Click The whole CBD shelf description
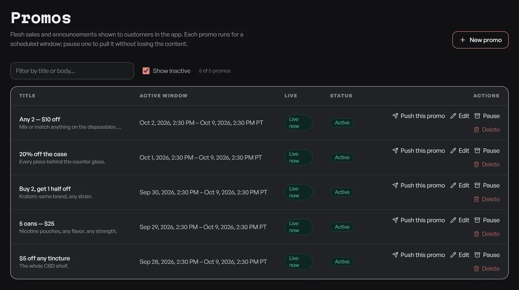 coord(44,266)
